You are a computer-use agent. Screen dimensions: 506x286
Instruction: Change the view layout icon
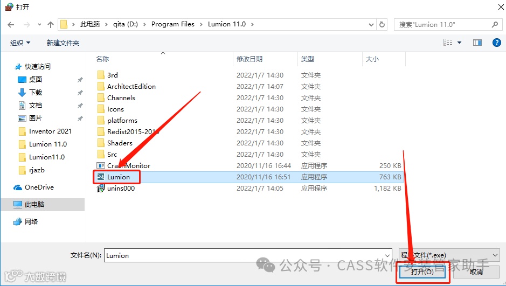pyautogui.click(x=448, y=43)
